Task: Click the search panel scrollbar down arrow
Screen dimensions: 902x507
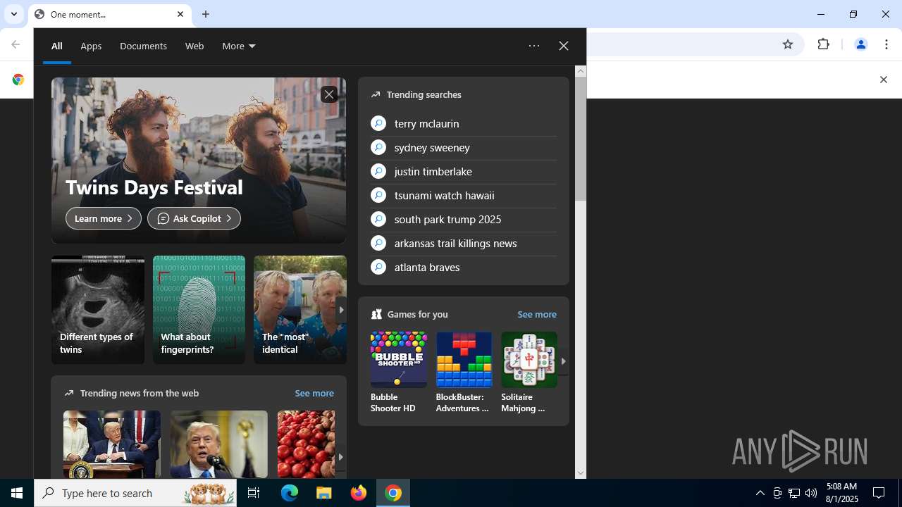Action: click(581, 473)
